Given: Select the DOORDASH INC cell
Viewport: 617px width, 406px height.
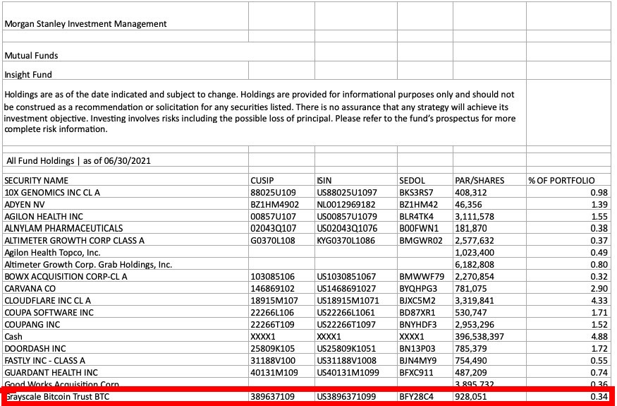Looking at the screenshot, I should click(125, 348).
